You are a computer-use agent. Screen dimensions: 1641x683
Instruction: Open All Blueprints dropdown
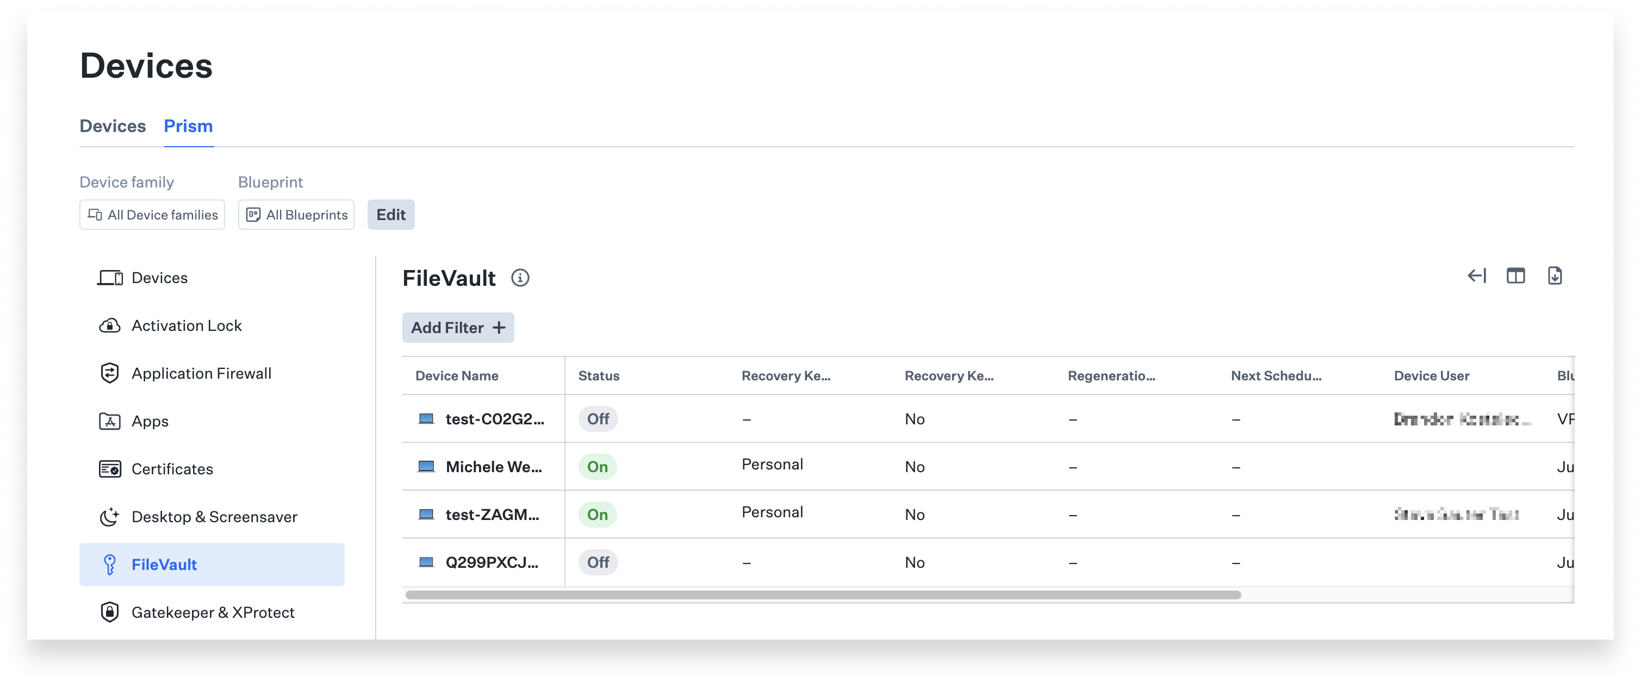click(296, 215)
